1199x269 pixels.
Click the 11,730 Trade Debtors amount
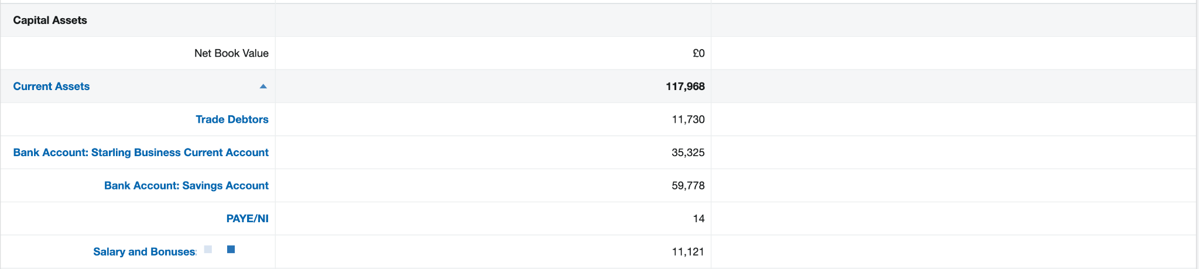coord(688,119)
